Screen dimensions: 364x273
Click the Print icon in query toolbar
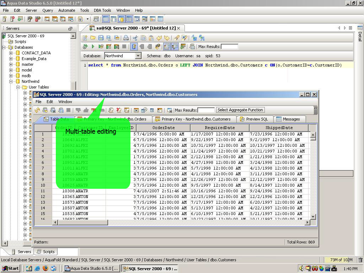[x=126, y=38]
